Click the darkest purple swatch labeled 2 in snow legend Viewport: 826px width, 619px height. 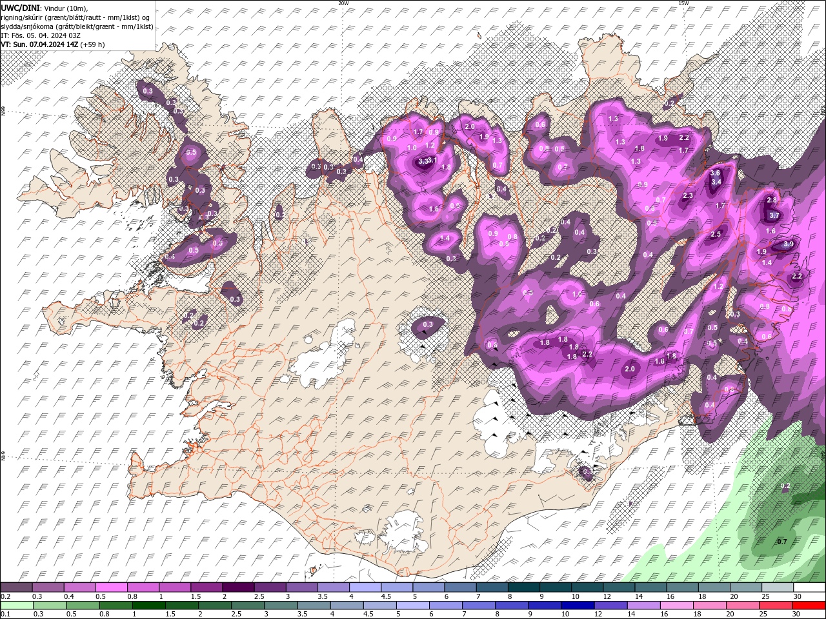tap(237, 587)
